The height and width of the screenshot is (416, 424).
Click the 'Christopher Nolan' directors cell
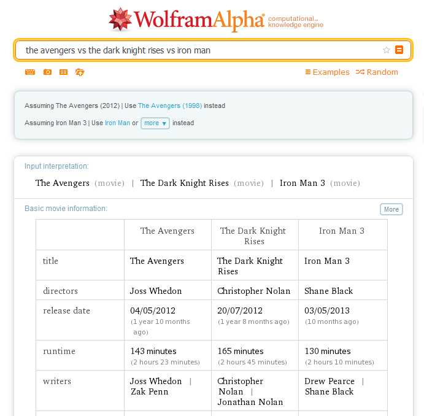[x=253, y=291]
